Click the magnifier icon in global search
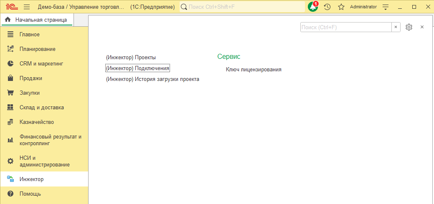Image resolution: width=434 pixels, height=204 pixels. pyautogui.click(x=184, y=7)
